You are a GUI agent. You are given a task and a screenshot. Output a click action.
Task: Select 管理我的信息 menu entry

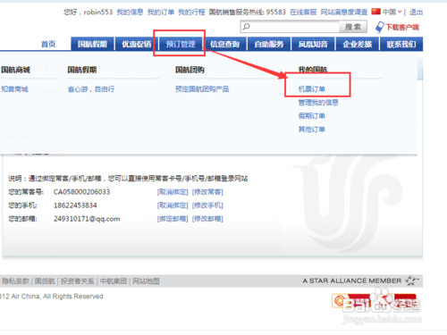point(318,103)
